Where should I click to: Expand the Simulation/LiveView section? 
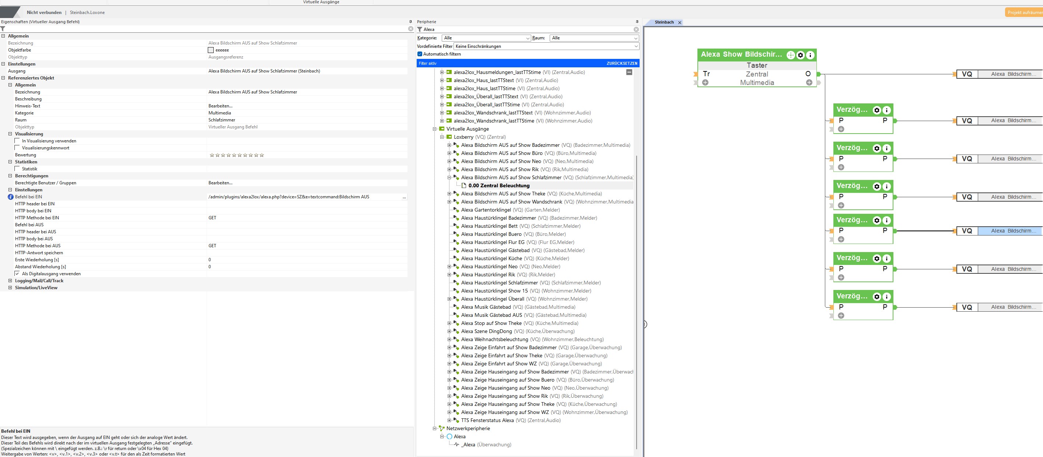coord(10,287)
